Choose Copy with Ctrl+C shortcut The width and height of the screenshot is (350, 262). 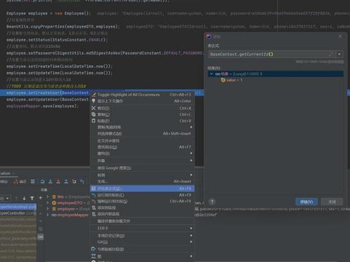tap(142, 114)
